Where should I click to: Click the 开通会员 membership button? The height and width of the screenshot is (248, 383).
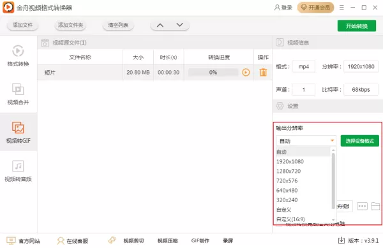coord(315,8)
